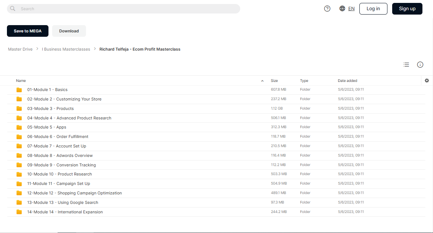Select row name 12-Module 12 - Shopping Campaign Optimization
This screenshot has width=433, height=233.
75,193
